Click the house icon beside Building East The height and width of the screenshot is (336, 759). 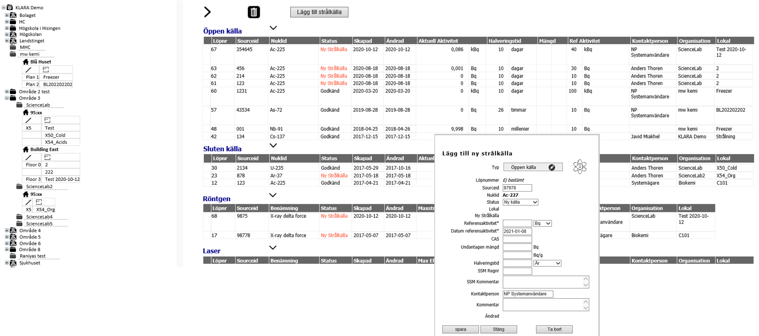26,150
